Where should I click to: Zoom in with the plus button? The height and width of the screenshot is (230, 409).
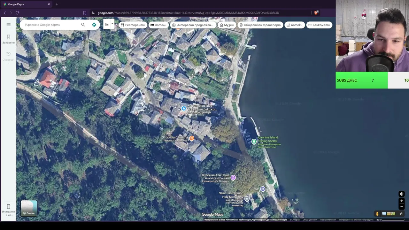coord(402,201)
